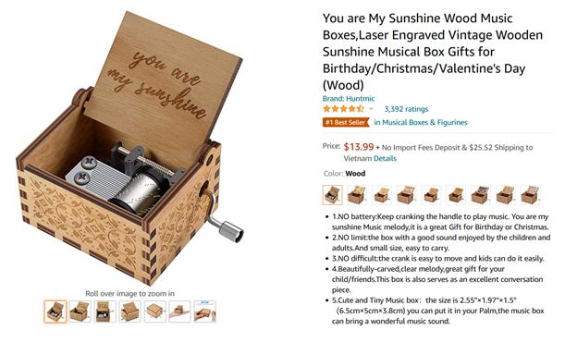View the second product image thumbnail
Viewport: 565px width, 342px height.
pos(80,311)
